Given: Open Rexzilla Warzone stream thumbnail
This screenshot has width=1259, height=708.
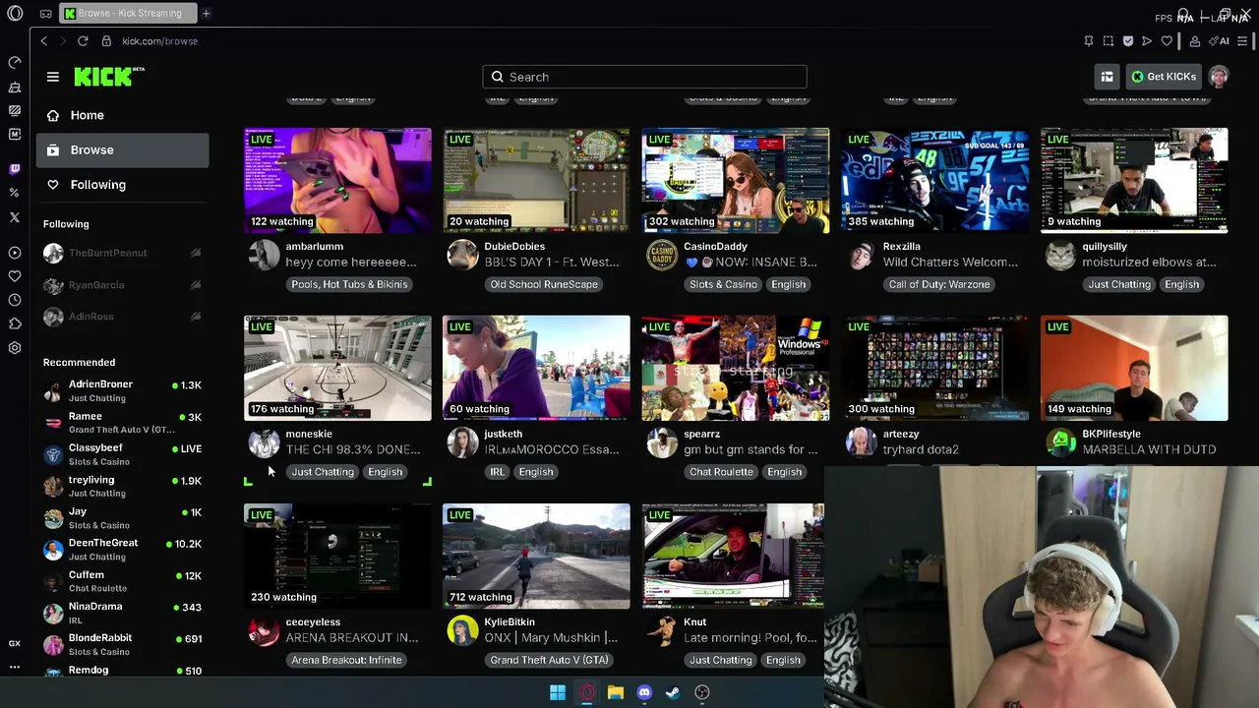Looking at the screenshot, I should (x=934, y=180).
